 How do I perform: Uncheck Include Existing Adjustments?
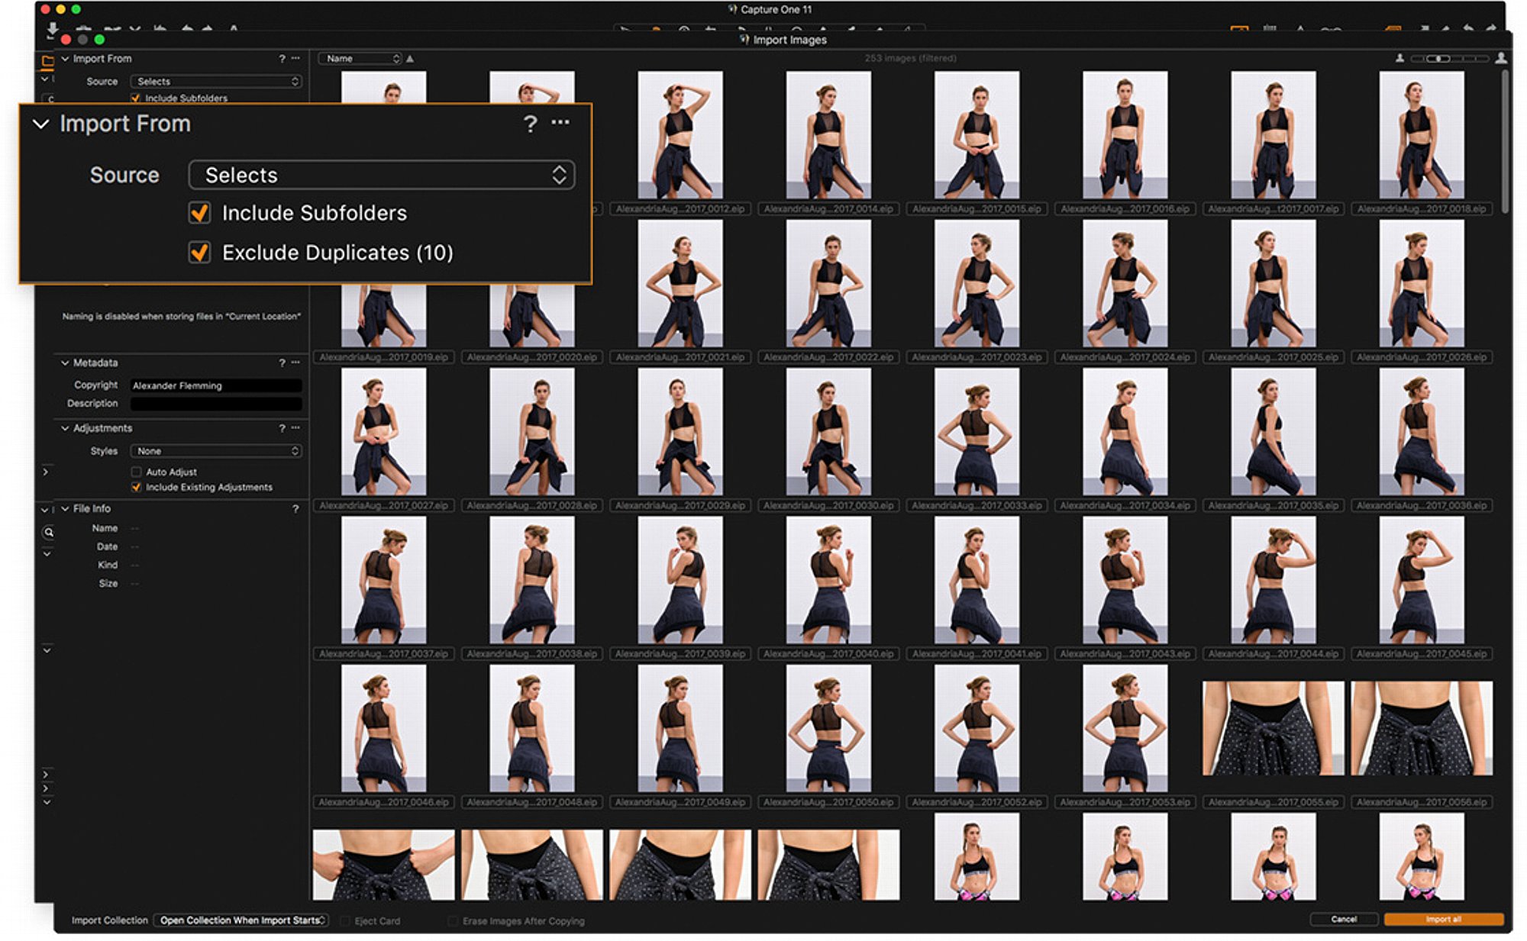[137, 488]
